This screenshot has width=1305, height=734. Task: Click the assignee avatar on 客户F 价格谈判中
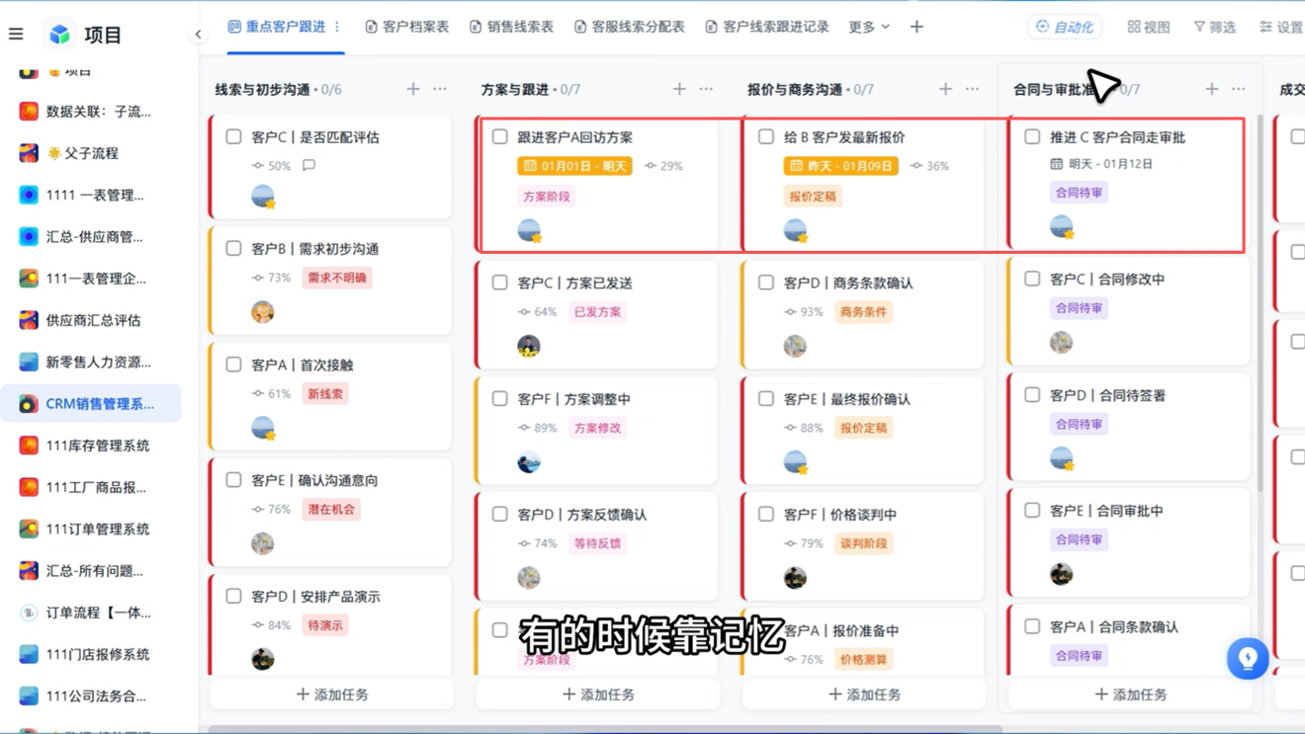(795, 578)
